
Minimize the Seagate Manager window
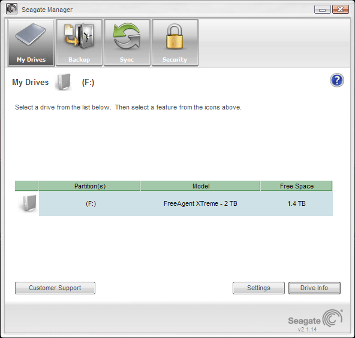pyautogui.click(x=323, y=10)
